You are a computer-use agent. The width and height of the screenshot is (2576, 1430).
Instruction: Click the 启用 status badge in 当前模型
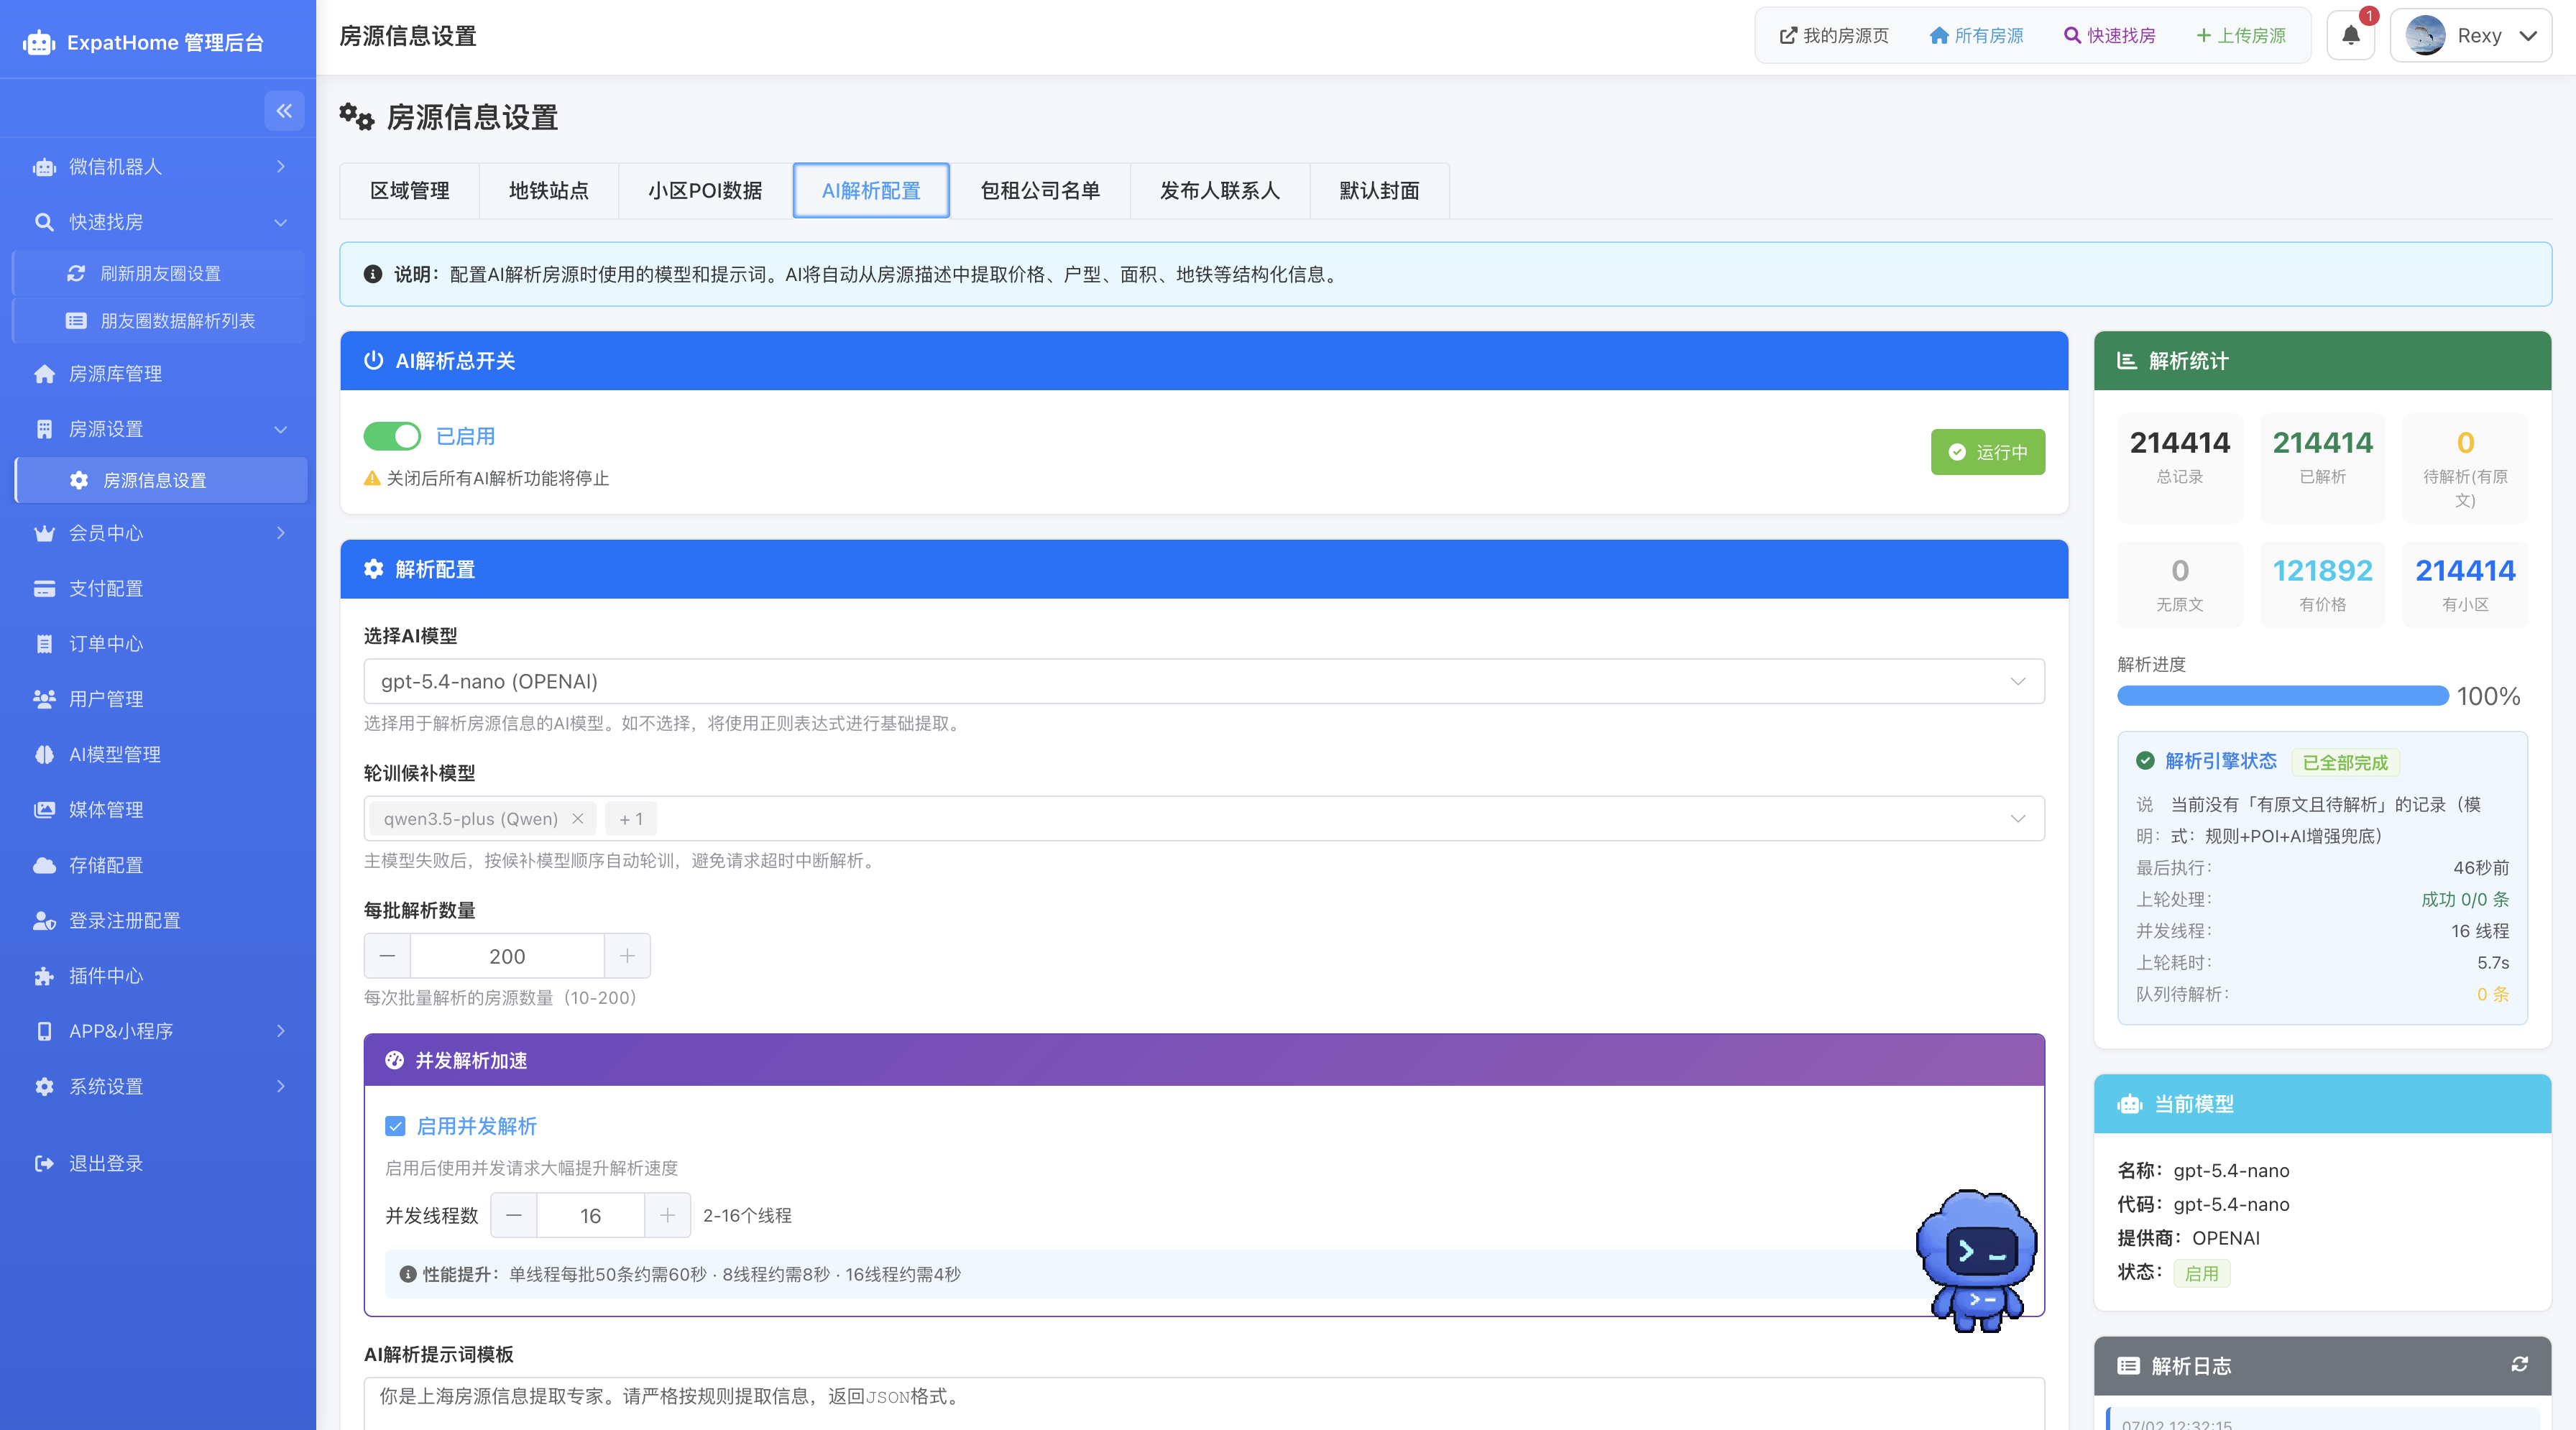point(2201,1273)
